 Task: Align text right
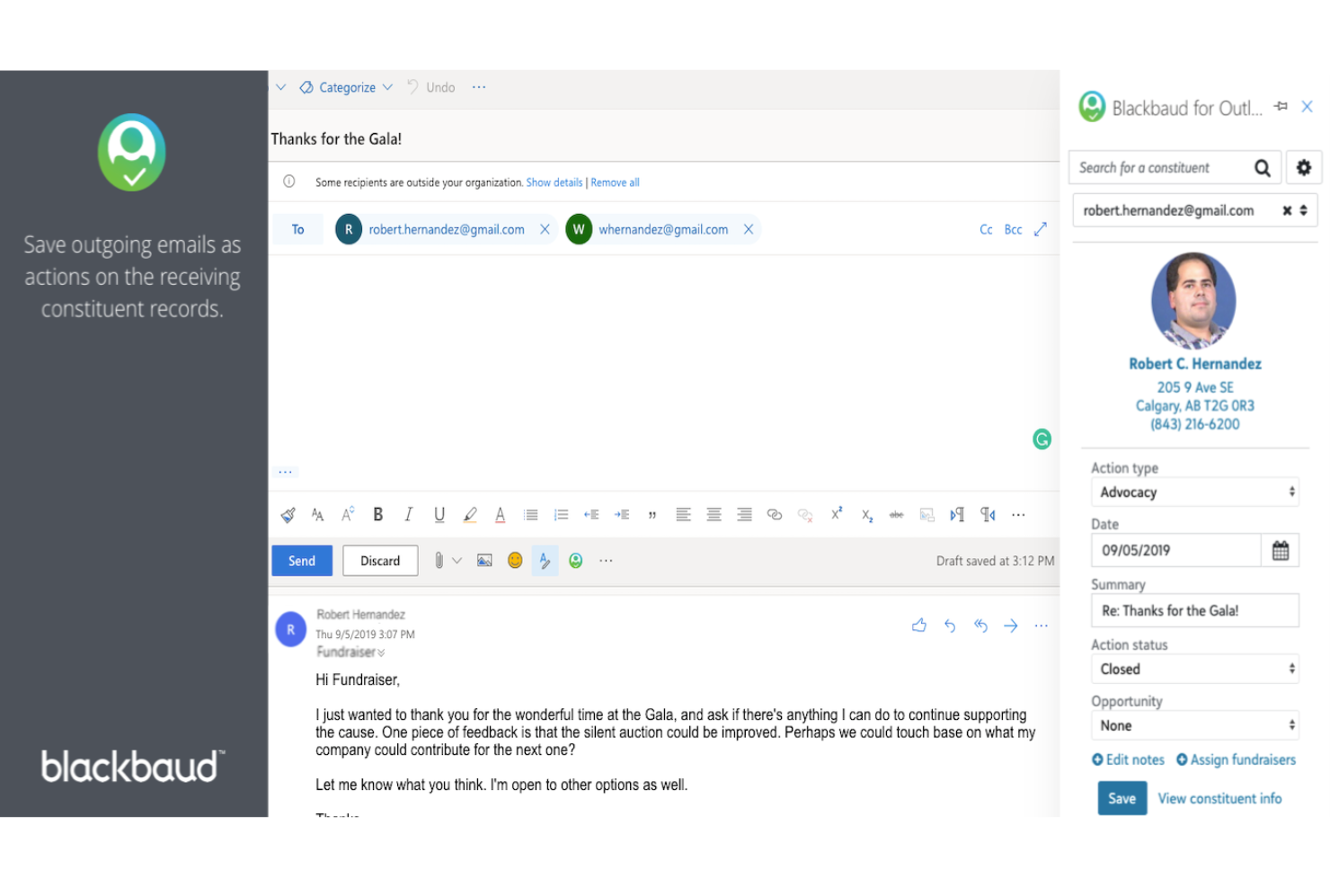pos(744,514)
